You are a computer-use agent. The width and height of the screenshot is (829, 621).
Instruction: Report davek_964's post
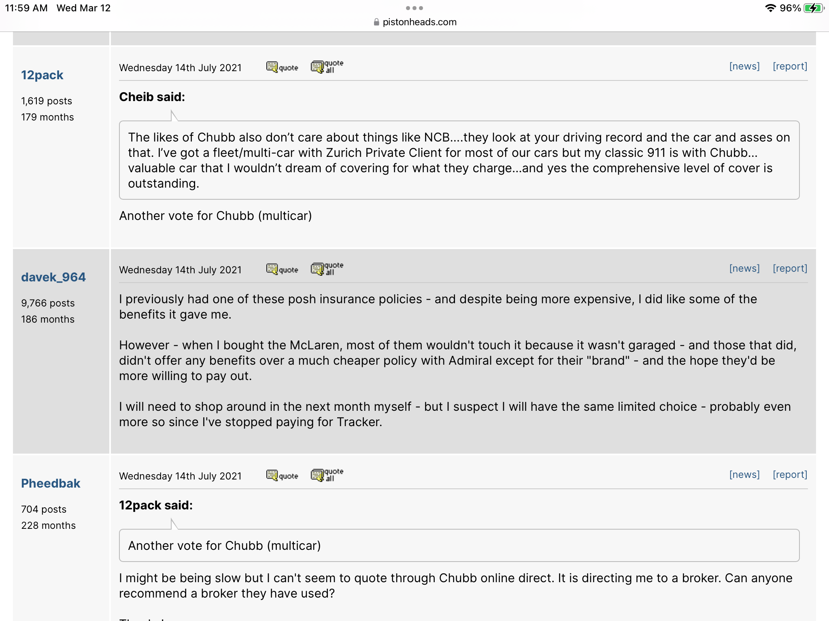(790, 268)
